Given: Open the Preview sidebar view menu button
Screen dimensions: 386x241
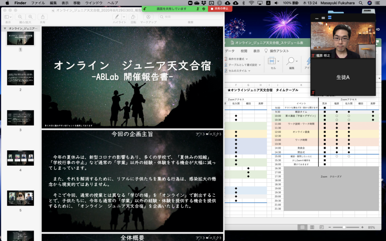Looking at the screenshot, I should pyautogui.click(x=8, y=17).
